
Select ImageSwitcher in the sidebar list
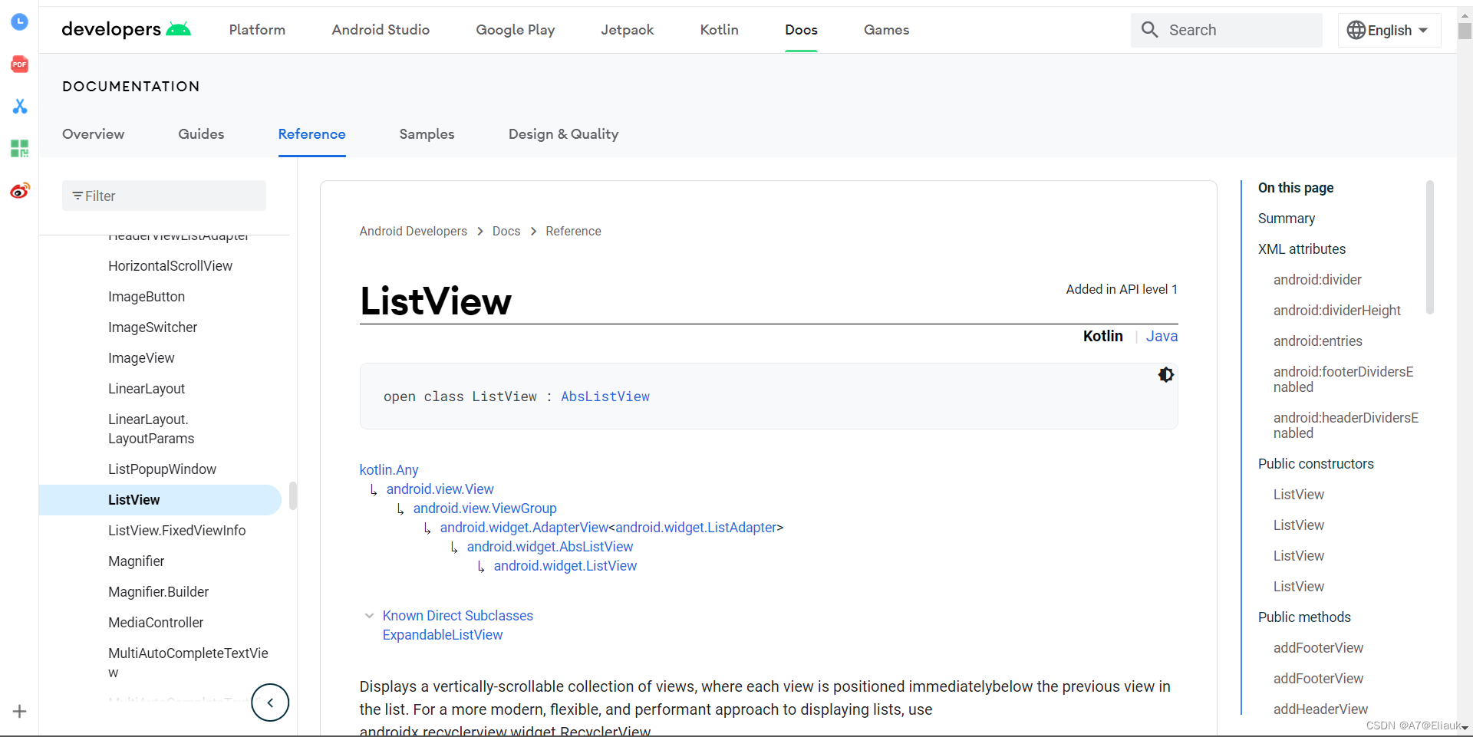153,327
